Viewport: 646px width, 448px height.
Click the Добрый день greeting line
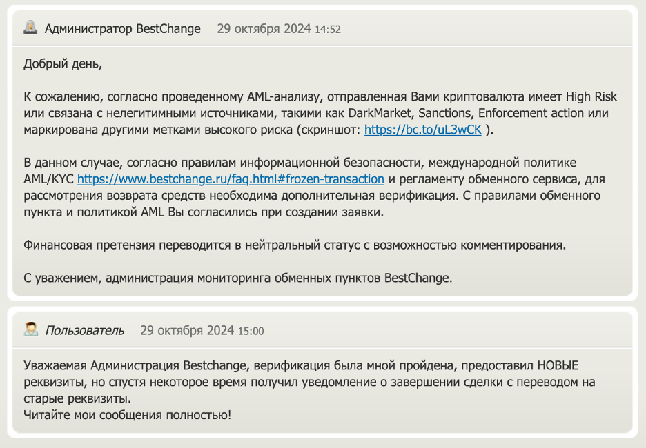(x=63, y=64)
